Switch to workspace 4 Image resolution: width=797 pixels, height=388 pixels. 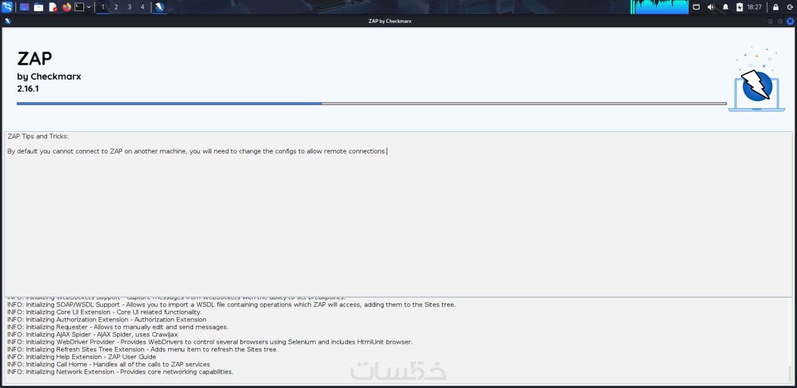point(143,7)
